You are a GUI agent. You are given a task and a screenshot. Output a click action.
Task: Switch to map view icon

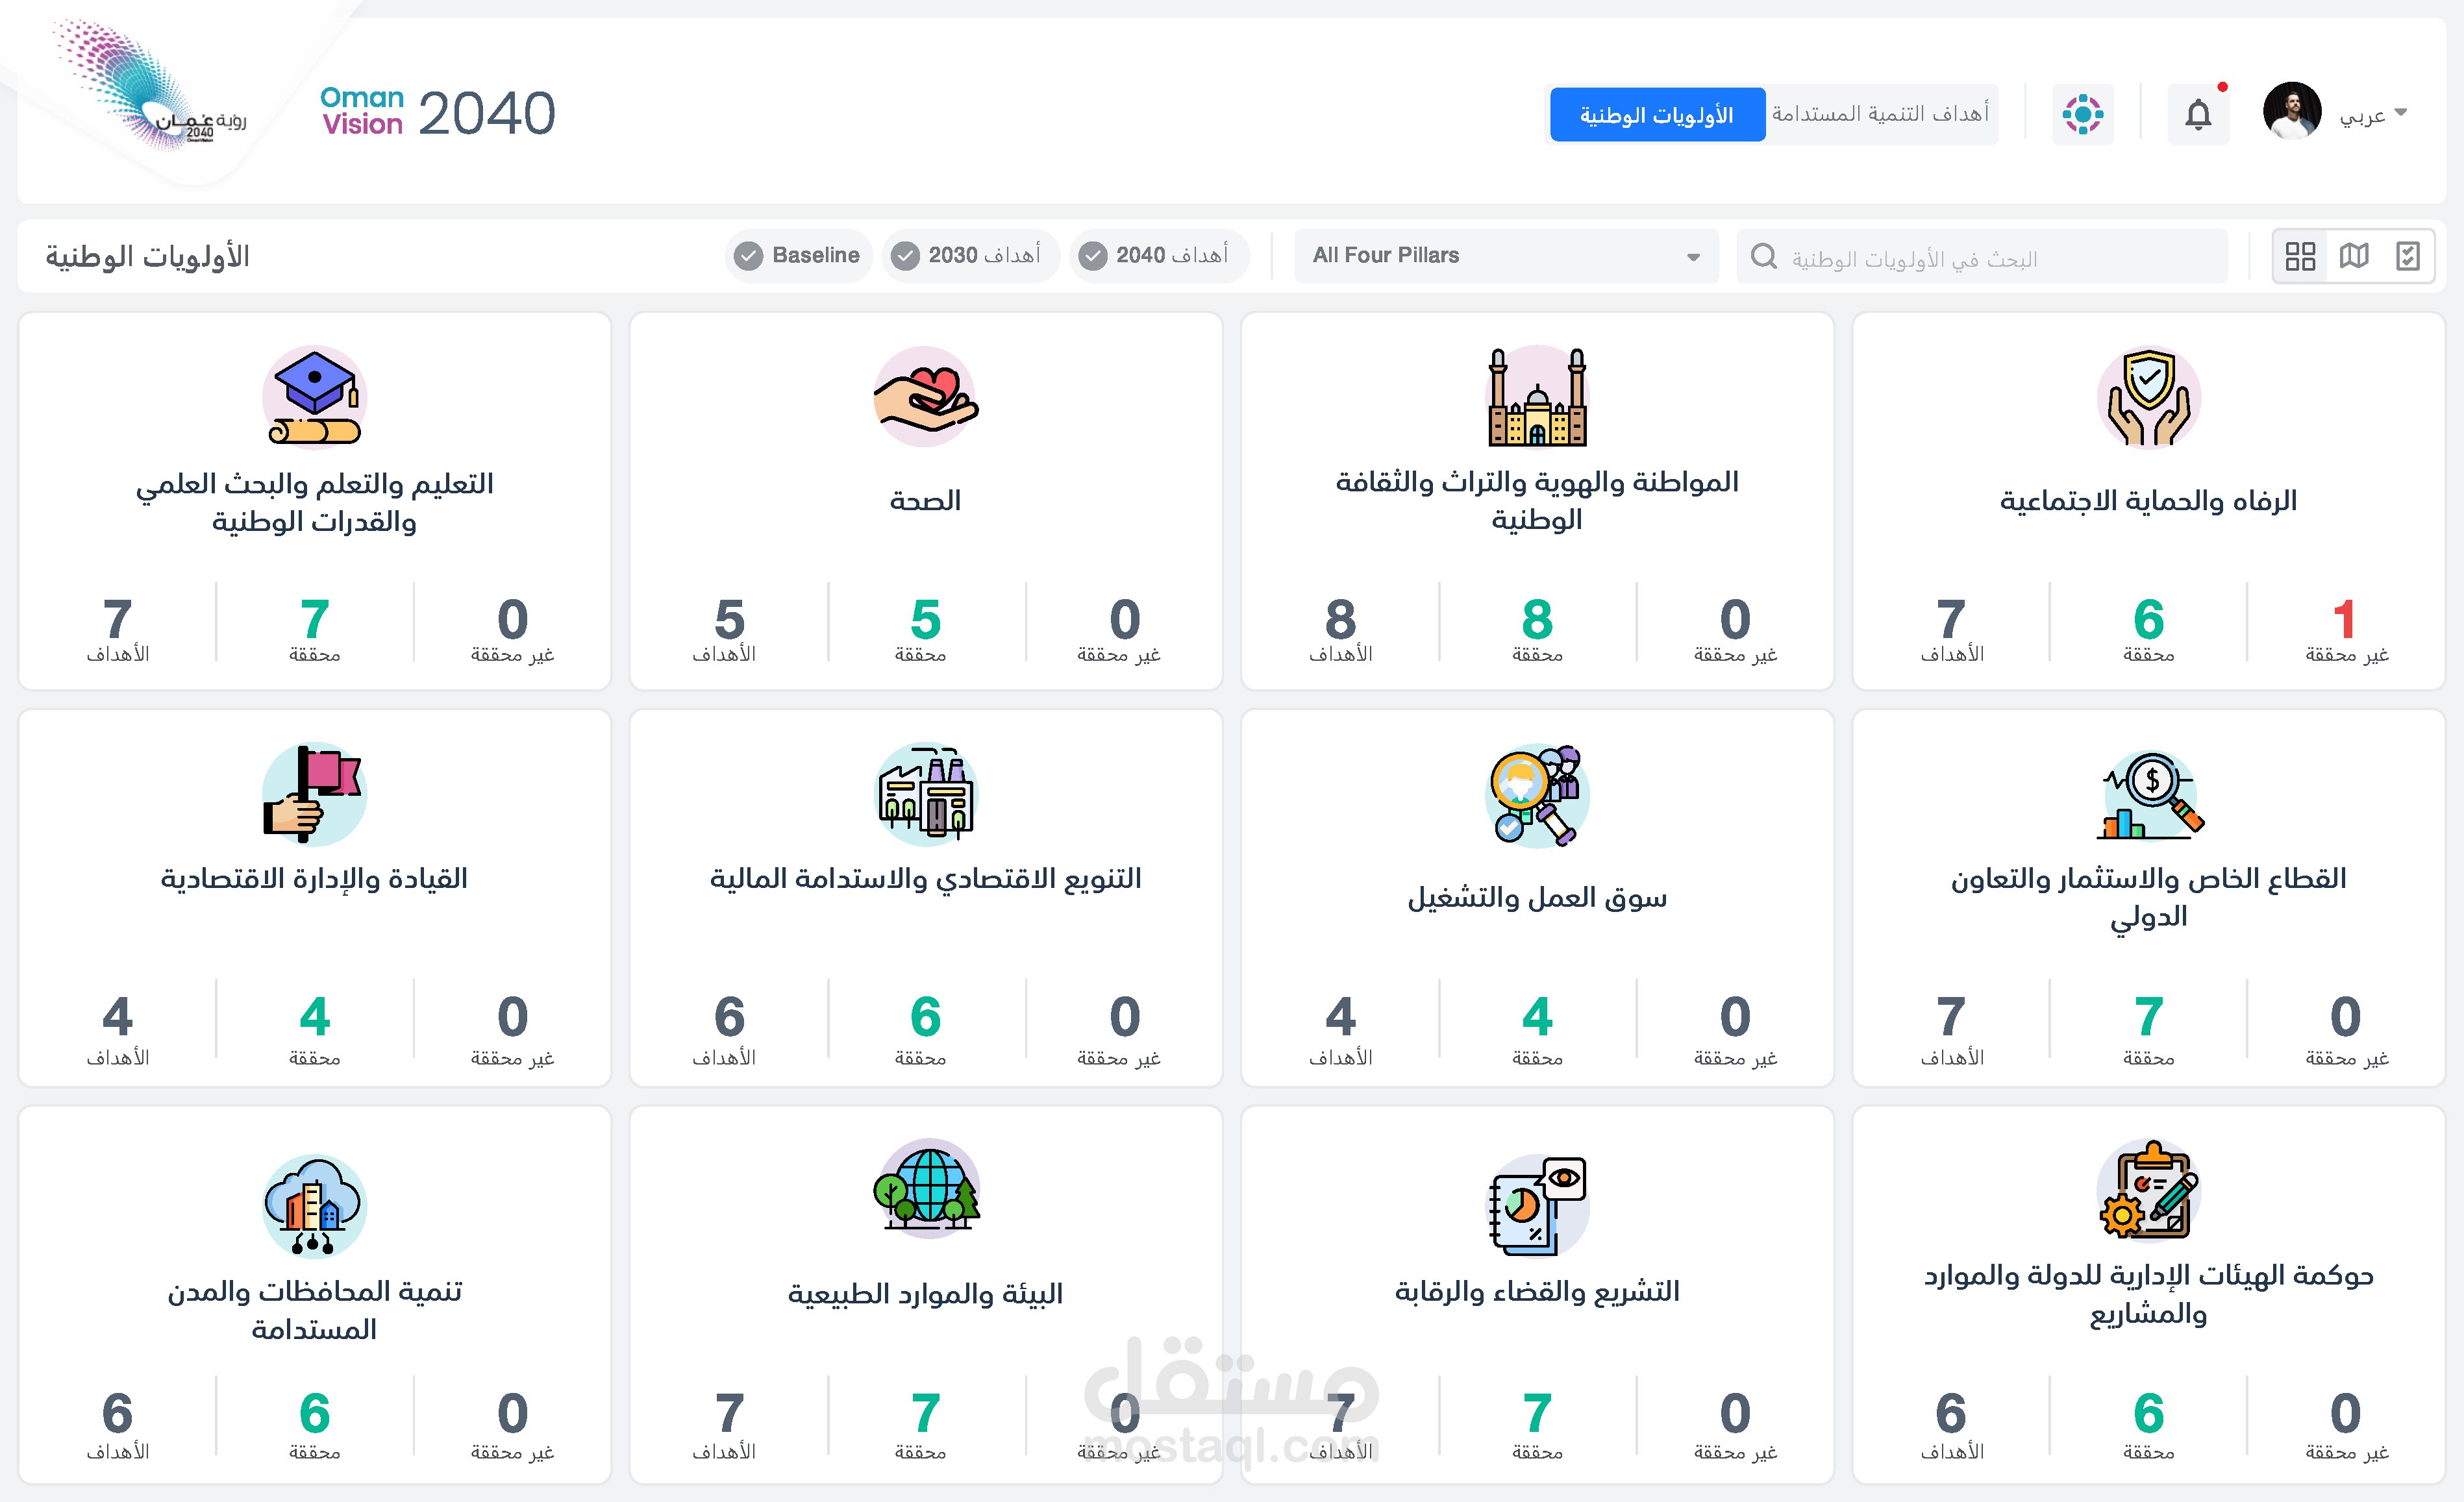click(2353, 256)
